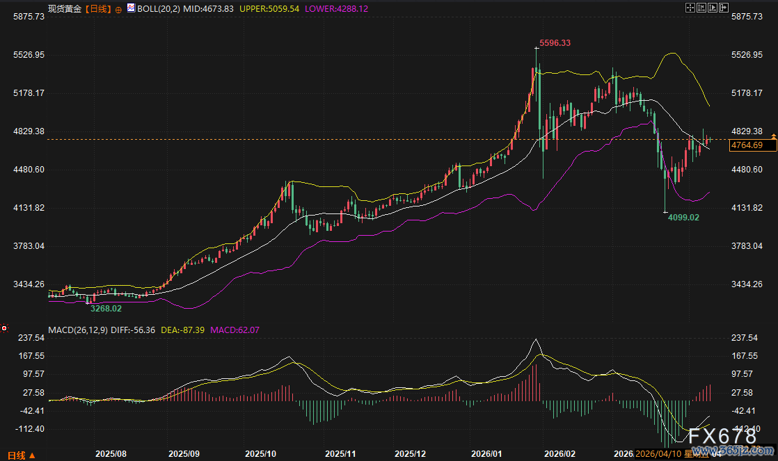This screenshot has width=778, height=461.
Task: Open the 日线 period dropdown at bottom left
Action: pos(22,455)
